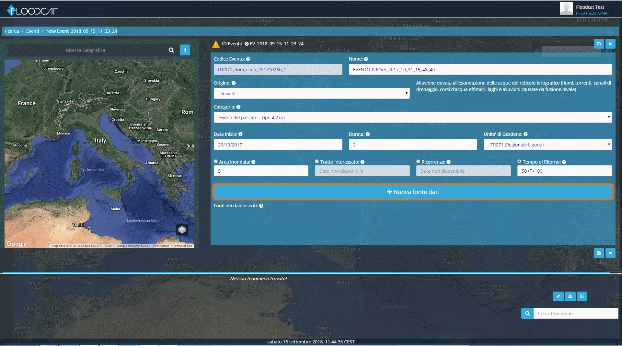Click help icon next to Durata
The width and height of the screenshot is (622, 346).
368,134
